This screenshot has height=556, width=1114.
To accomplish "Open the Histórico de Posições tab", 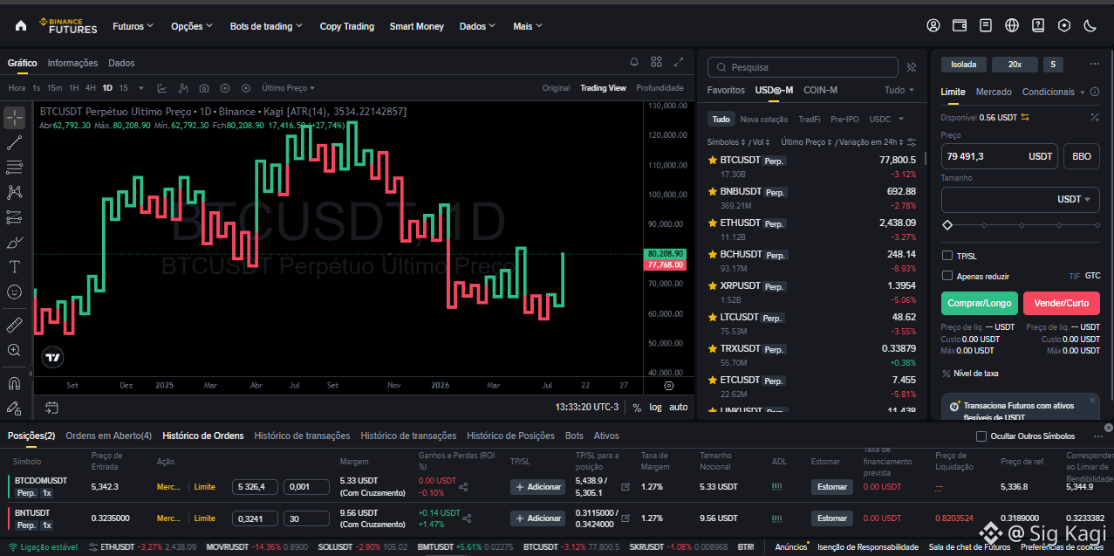I will 510,436.
